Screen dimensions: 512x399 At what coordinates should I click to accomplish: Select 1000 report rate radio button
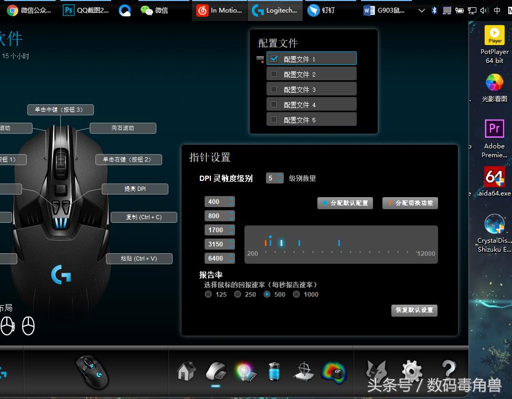click(x=296, y=294)
